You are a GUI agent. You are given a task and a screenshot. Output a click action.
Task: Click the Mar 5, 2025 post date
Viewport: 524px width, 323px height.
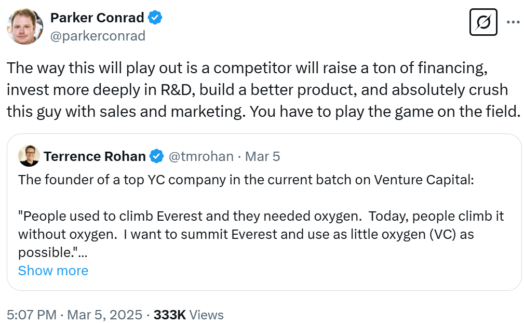point(106,315)
